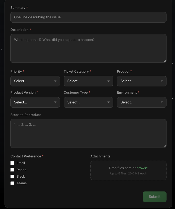Click the 'Up to 5 files, 20.0 MB each' text

tap(128, 173)
